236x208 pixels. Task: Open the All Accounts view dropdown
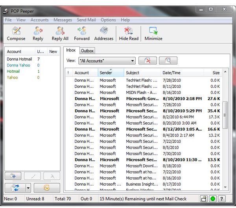coord(107,61)
